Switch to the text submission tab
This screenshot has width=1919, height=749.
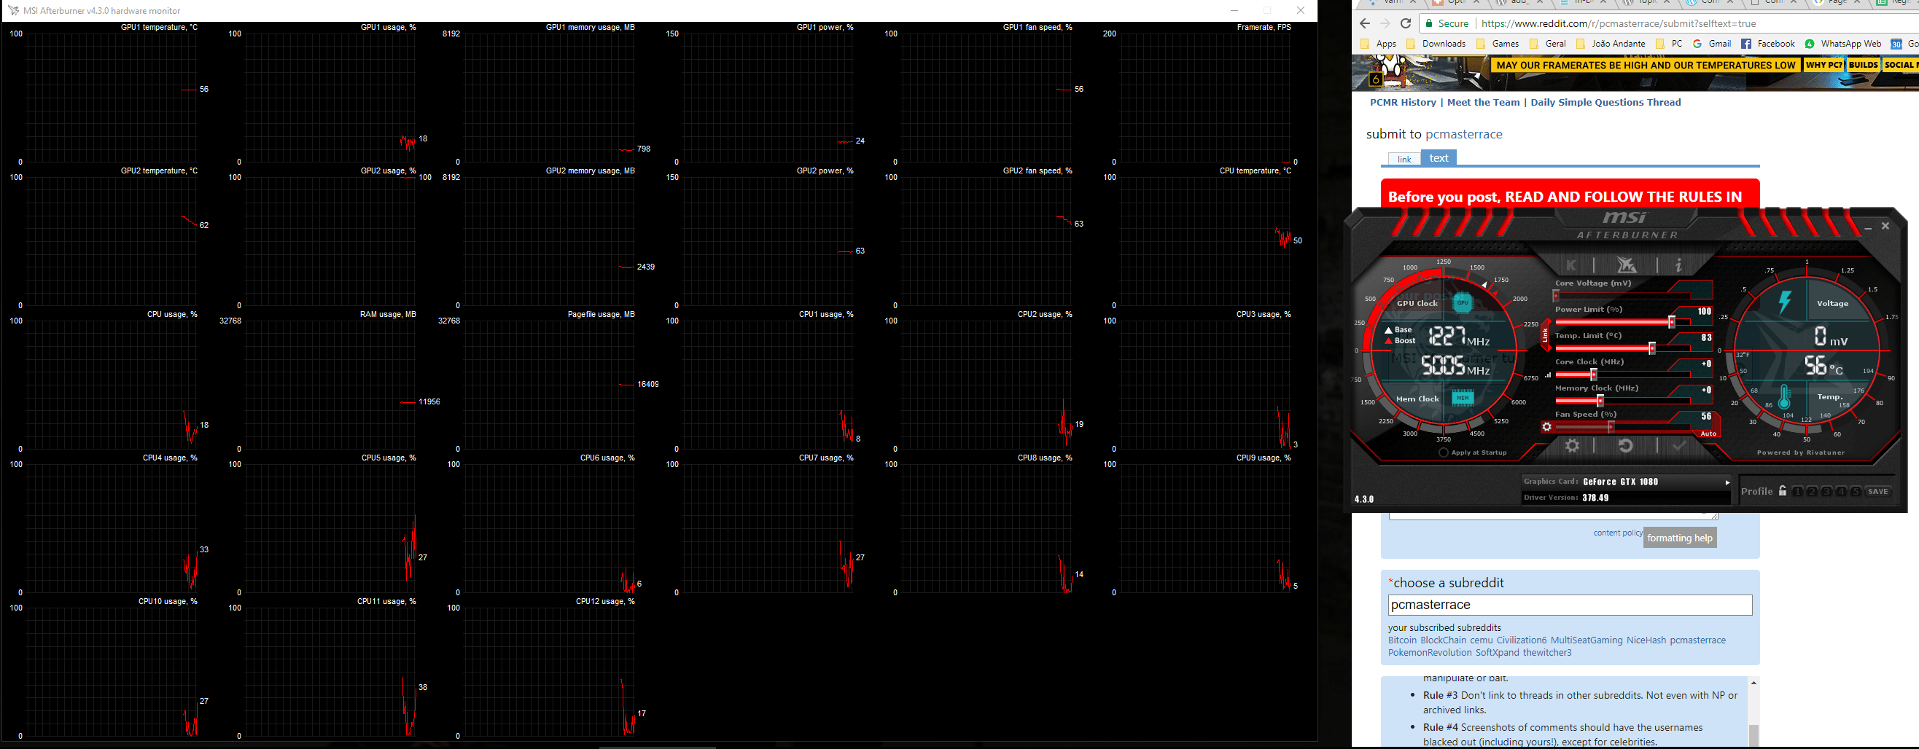[1439, 157]
